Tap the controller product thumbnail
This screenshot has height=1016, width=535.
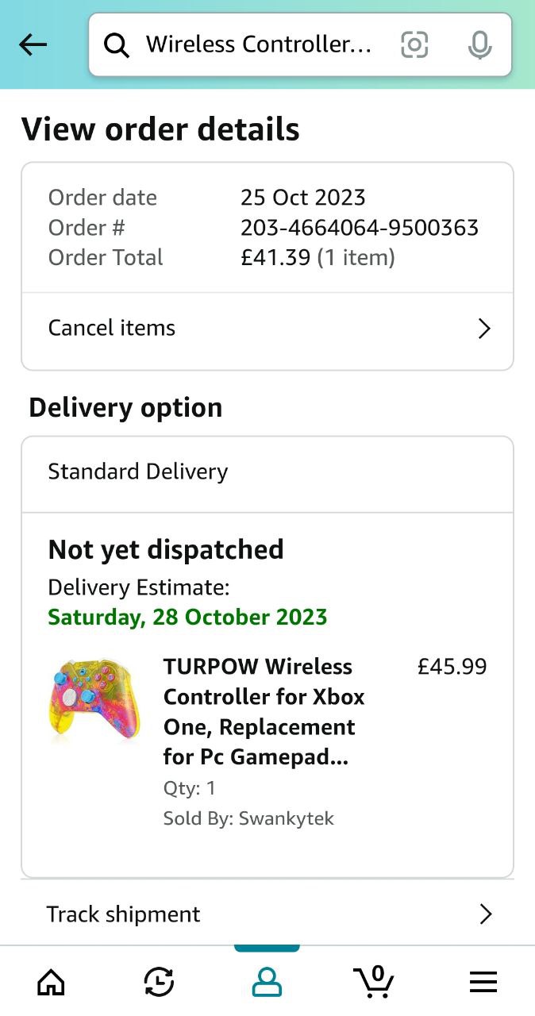tap(94, 700)
